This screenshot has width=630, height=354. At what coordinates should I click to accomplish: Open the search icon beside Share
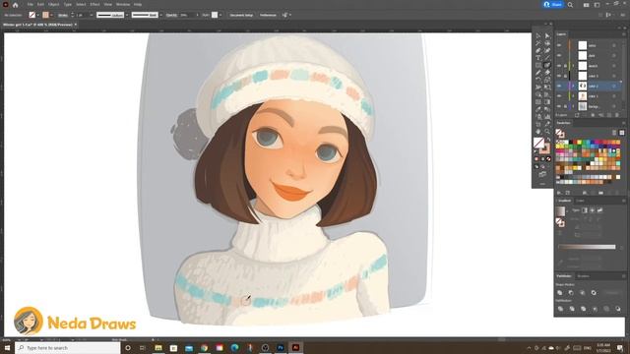click(570, 5)
